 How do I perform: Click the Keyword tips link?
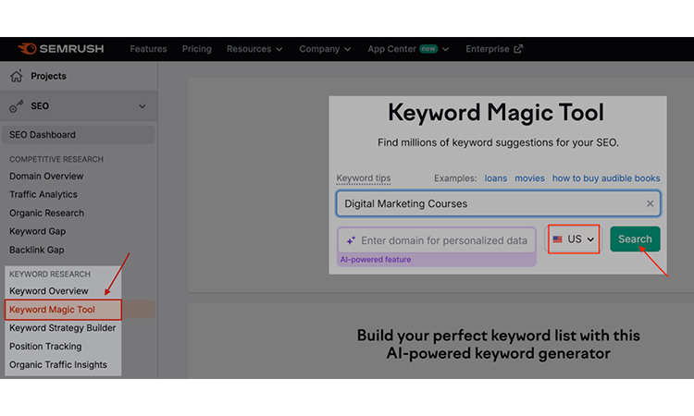[x=364, y=178]
